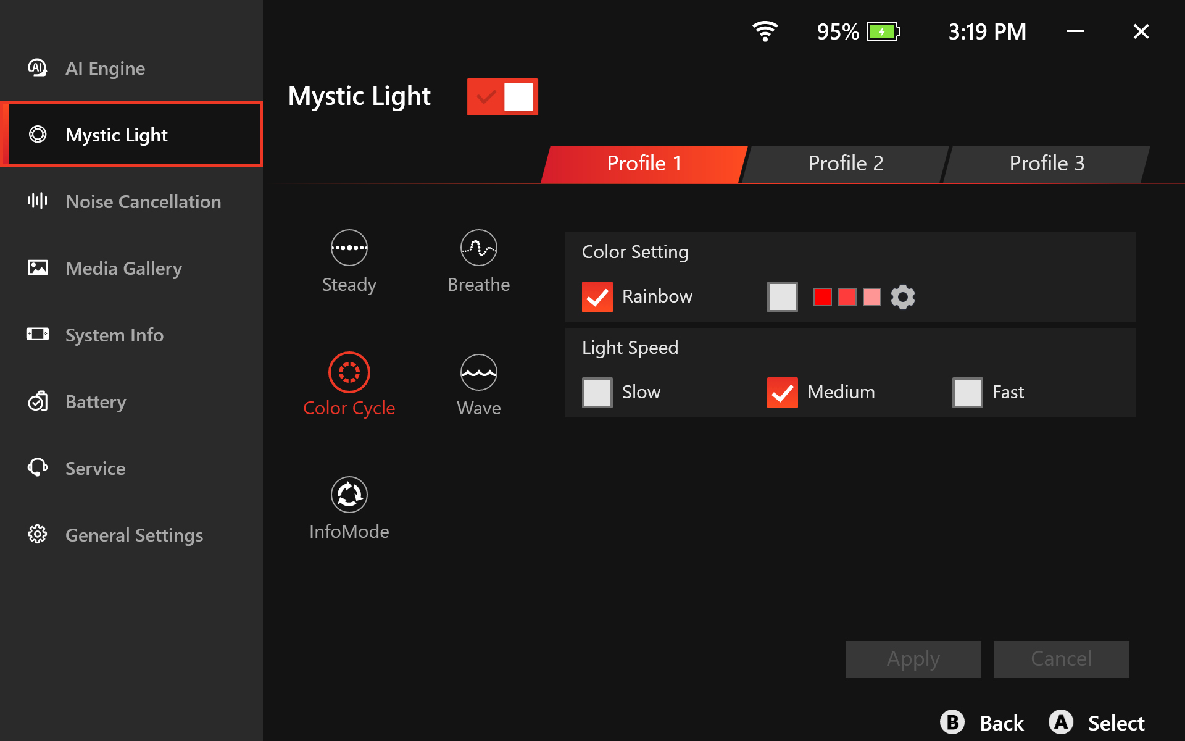Viewport: 1185px width, 741px height.
Task: Uncheck the Rainbow checkbox
Action: pyautogui.click(x=597, y=297)
